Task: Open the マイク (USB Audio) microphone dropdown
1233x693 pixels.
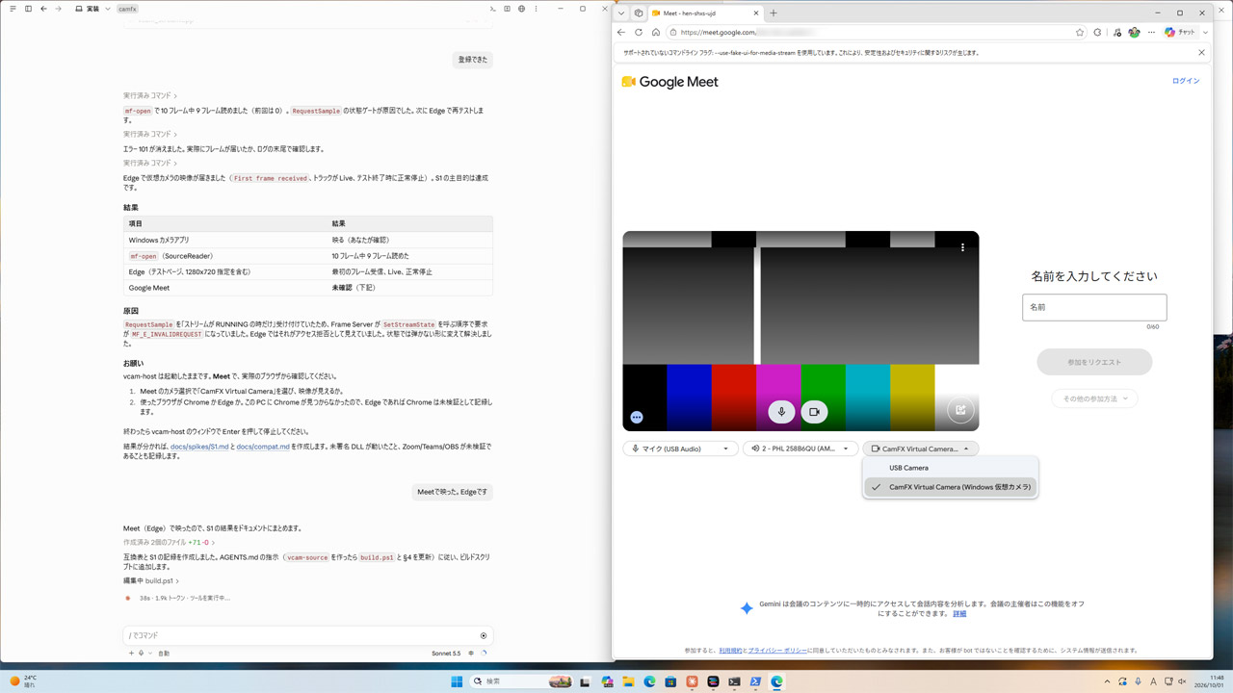Action: pyautogui.click(x=680, y=449)
